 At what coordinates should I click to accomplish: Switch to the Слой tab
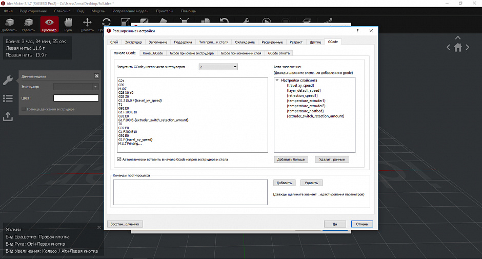click(x=114, y=42)
